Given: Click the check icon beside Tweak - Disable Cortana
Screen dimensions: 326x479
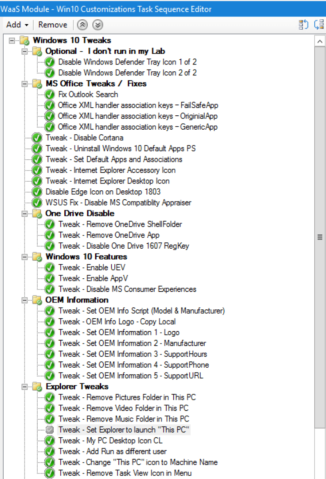Looking at the screenshot, I should pos(37,138).
